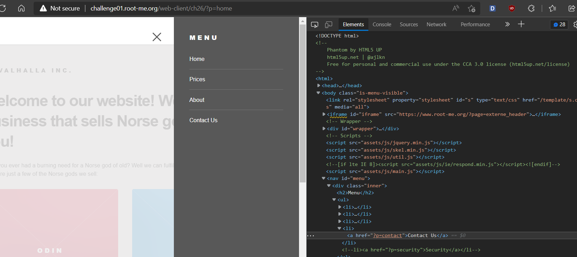Open the About menu link
577x257 pixels.
pyautogui.click(x=197, y=100)
